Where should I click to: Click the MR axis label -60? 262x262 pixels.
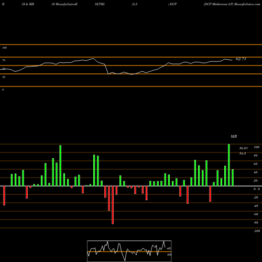[256, 214]
